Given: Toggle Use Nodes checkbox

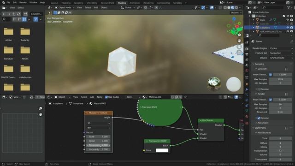Looking at the screenshot, I should tap(106, 97).
